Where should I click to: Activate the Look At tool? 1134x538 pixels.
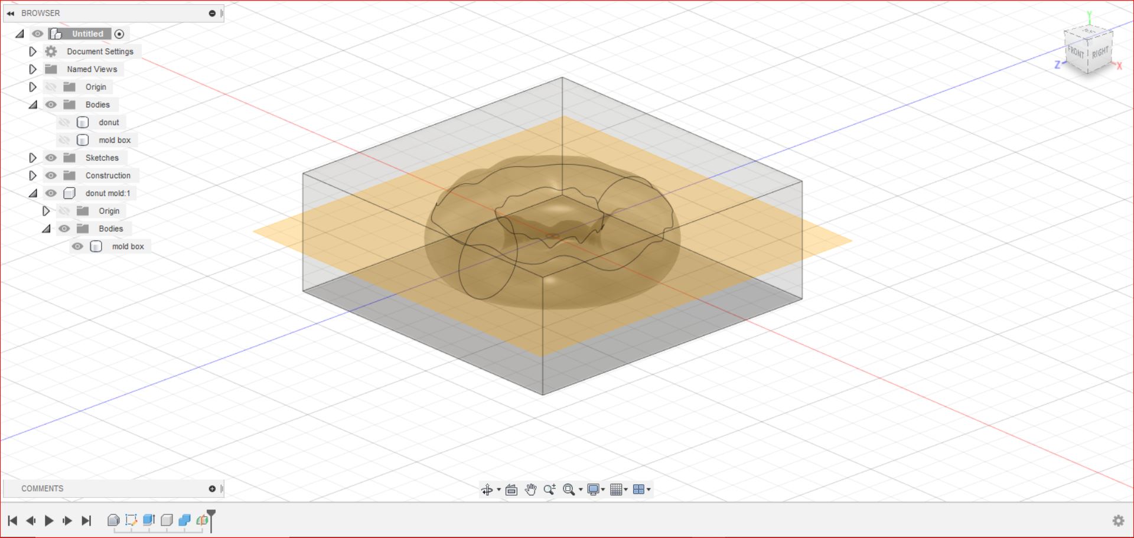[511, 490]
